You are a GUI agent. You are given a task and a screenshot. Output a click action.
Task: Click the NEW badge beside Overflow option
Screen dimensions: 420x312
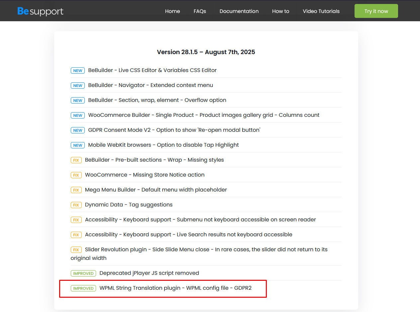[78, 101]
